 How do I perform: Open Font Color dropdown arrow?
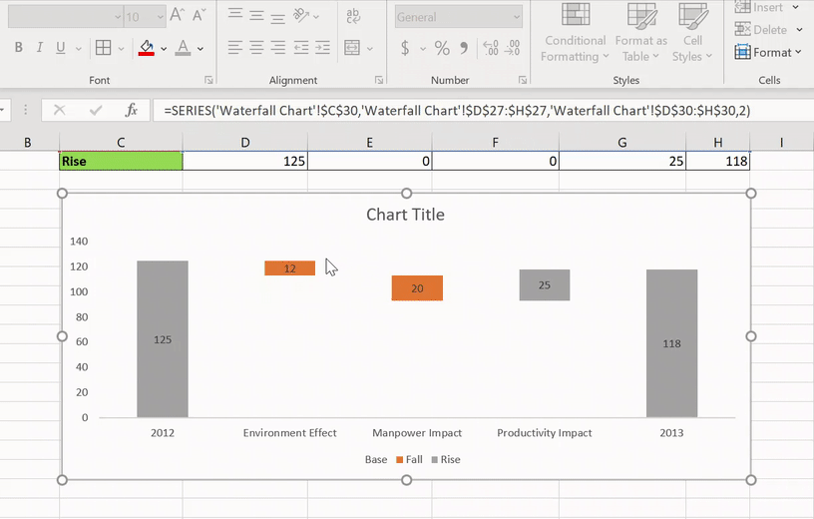201,48
